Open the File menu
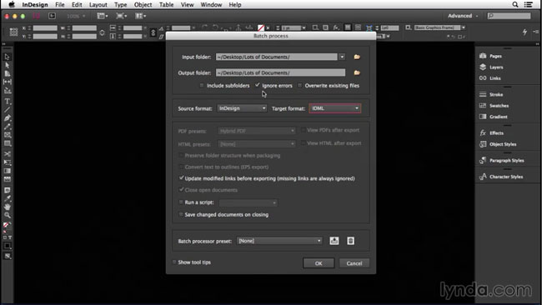542x305 pixels. tap(60, 4)
